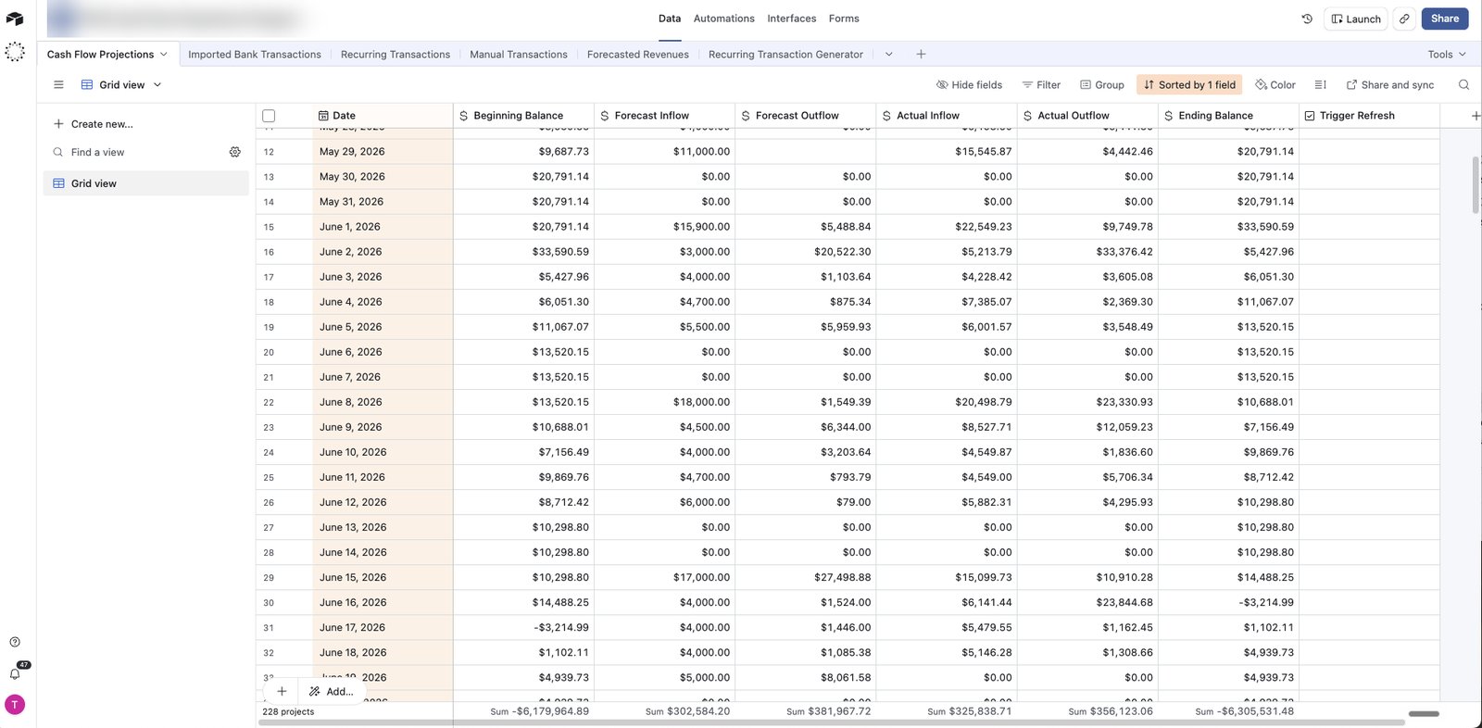Image resolution: width=1482 pixels, height=728 pixels.
Task: Open row height icon in toolbar
Action: coord(1321,84)
